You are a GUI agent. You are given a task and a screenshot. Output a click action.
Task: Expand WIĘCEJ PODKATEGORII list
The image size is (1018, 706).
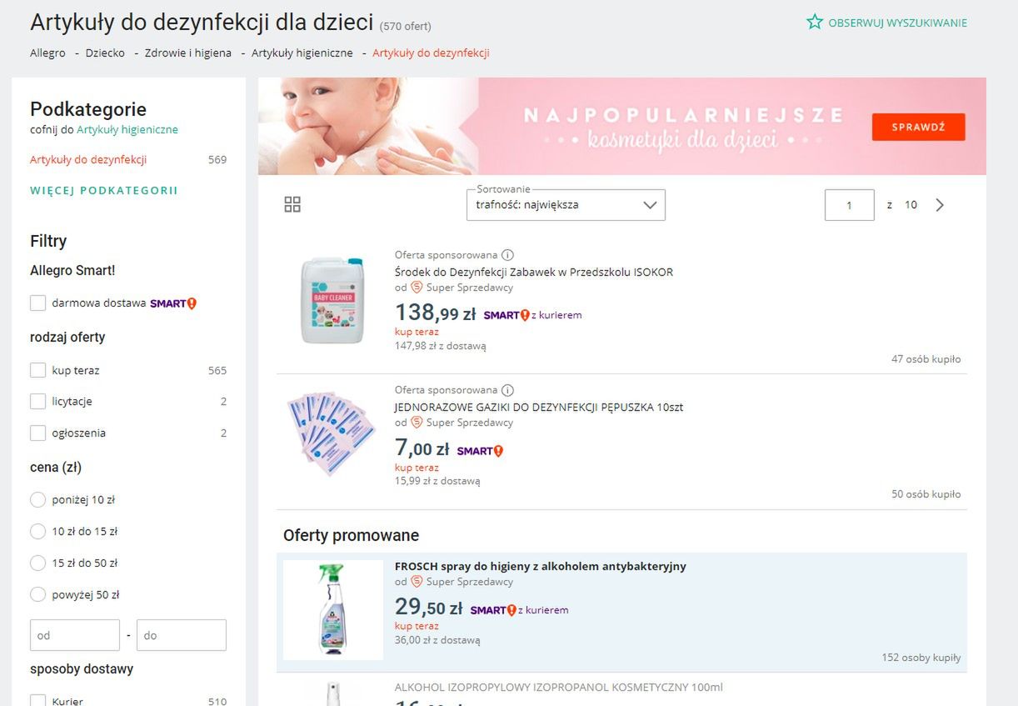(x=104, y=190)
